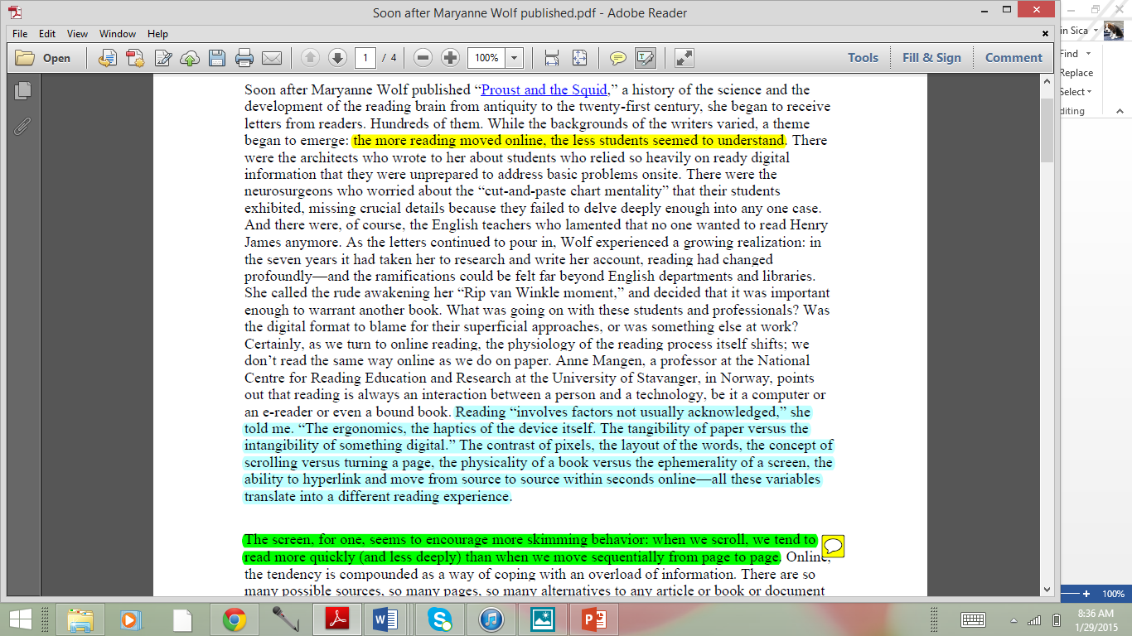Go to next page using down arrow
1132x636 pixels.
click(337, 58)
